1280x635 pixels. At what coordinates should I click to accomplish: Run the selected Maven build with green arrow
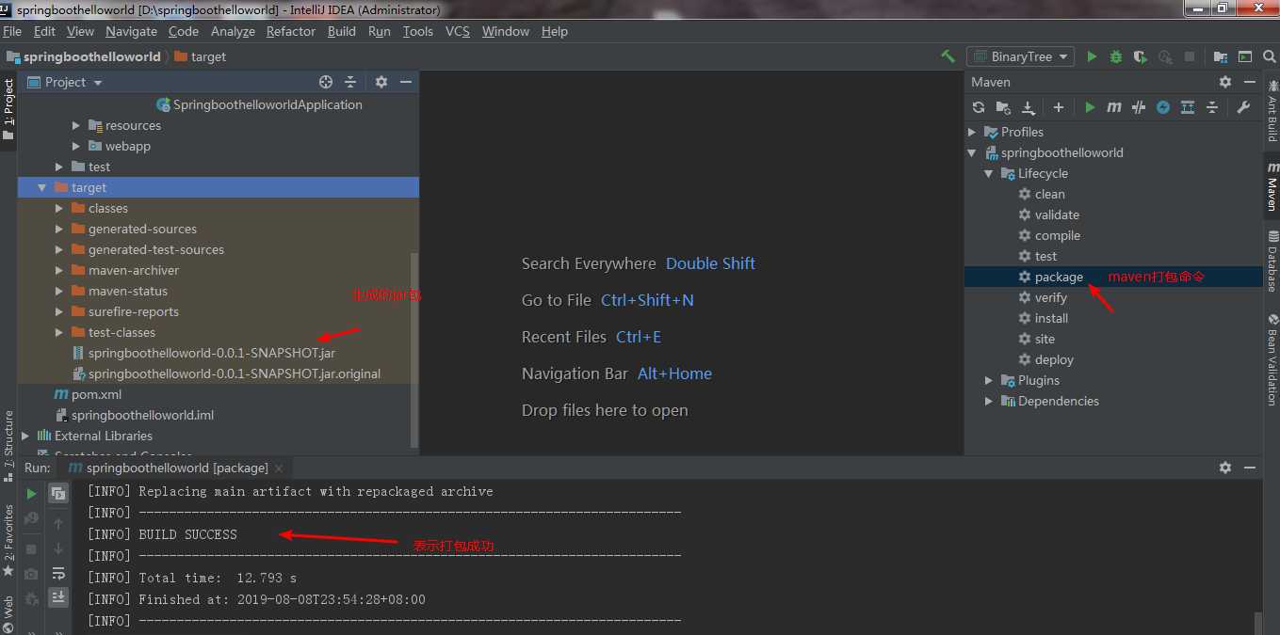1090,107
